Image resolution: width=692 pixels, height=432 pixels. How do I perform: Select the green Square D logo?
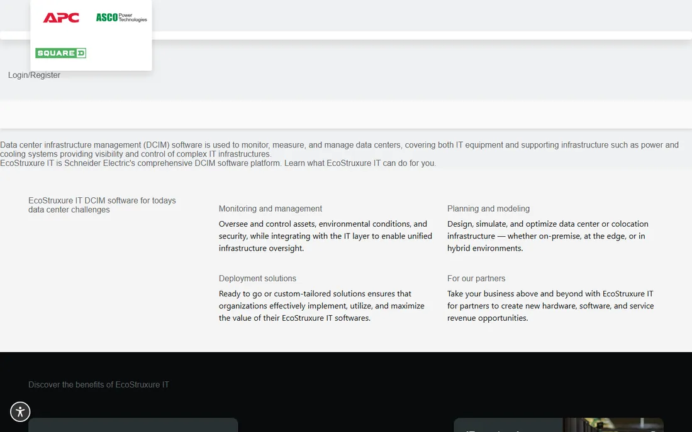60,53
